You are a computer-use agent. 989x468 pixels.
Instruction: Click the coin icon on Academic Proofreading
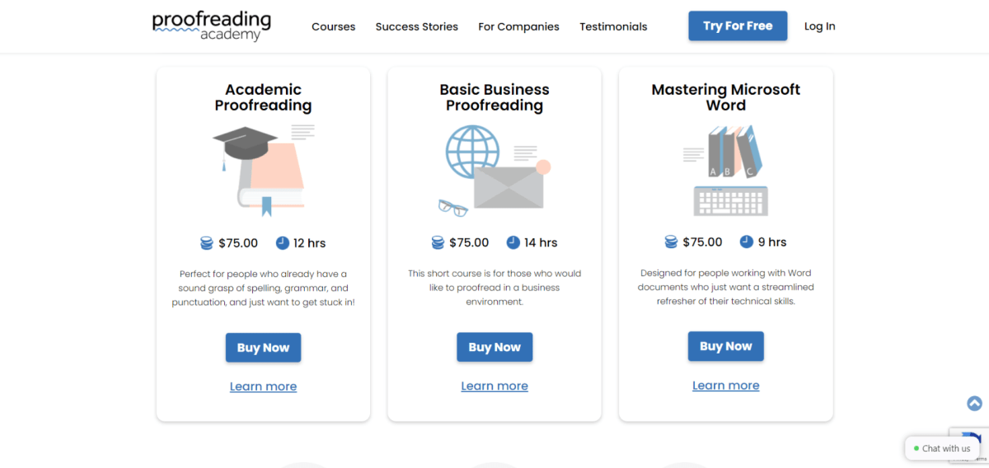point(207,243)
